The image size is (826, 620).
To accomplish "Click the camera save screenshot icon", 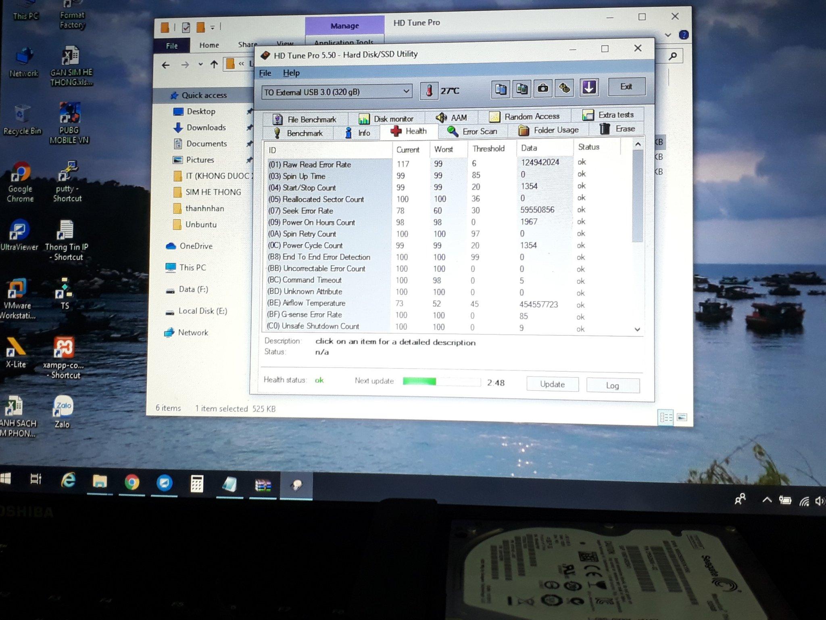I will [543, 88].
